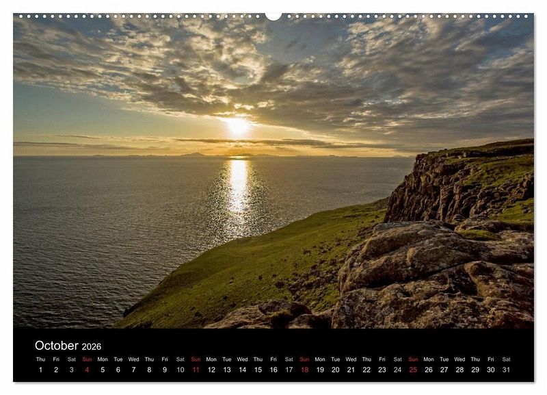Select date 13 in the calendar
Screen dimensions: 547x395
[x=227, y=370]
